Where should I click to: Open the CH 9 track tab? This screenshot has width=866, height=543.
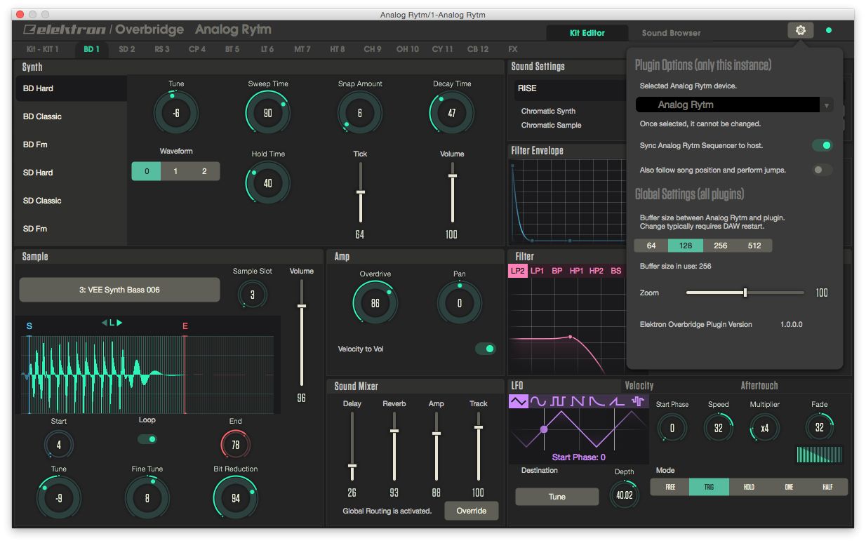click(373, 49)
